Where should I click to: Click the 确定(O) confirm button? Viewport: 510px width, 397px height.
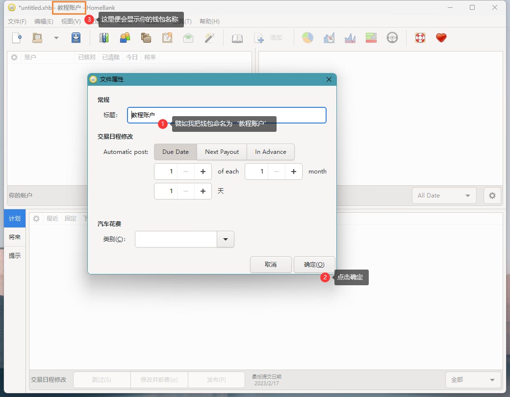click(x=314, y=265)
